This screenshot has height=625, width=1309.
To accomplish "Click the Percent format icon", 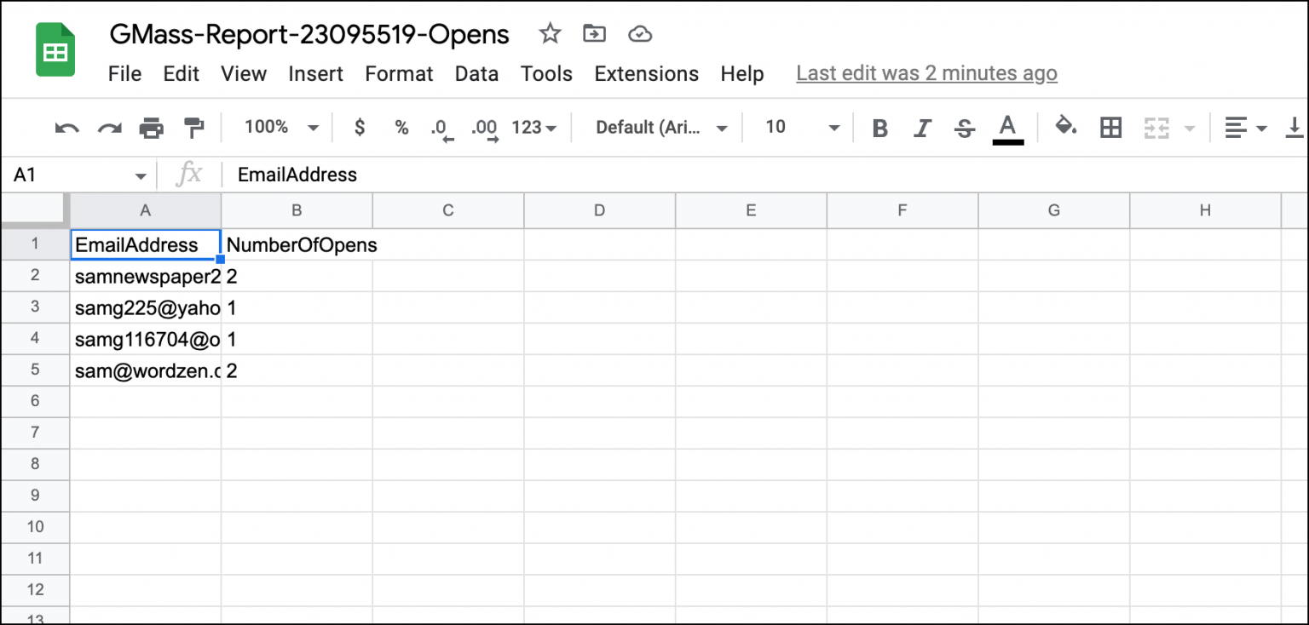I will (x=401, y=127).
